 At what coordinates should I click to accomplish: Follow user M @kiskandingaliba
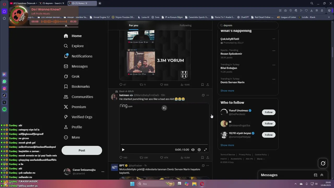pos(269,124)
